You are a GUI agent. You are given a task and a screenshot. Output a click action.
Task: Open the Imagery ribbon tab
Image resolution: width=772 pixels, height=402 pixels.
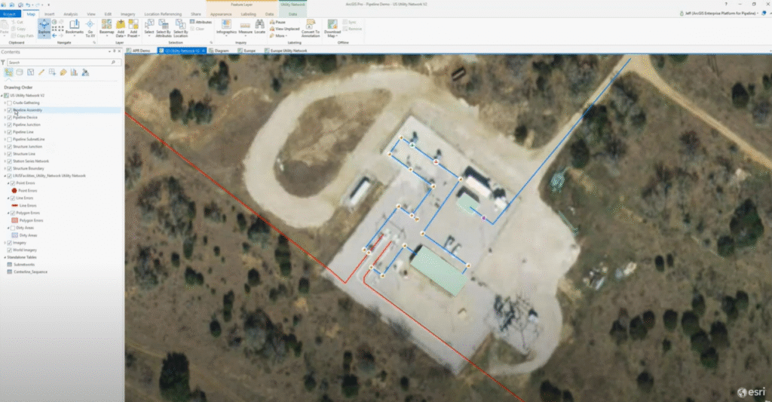(127, 14)
